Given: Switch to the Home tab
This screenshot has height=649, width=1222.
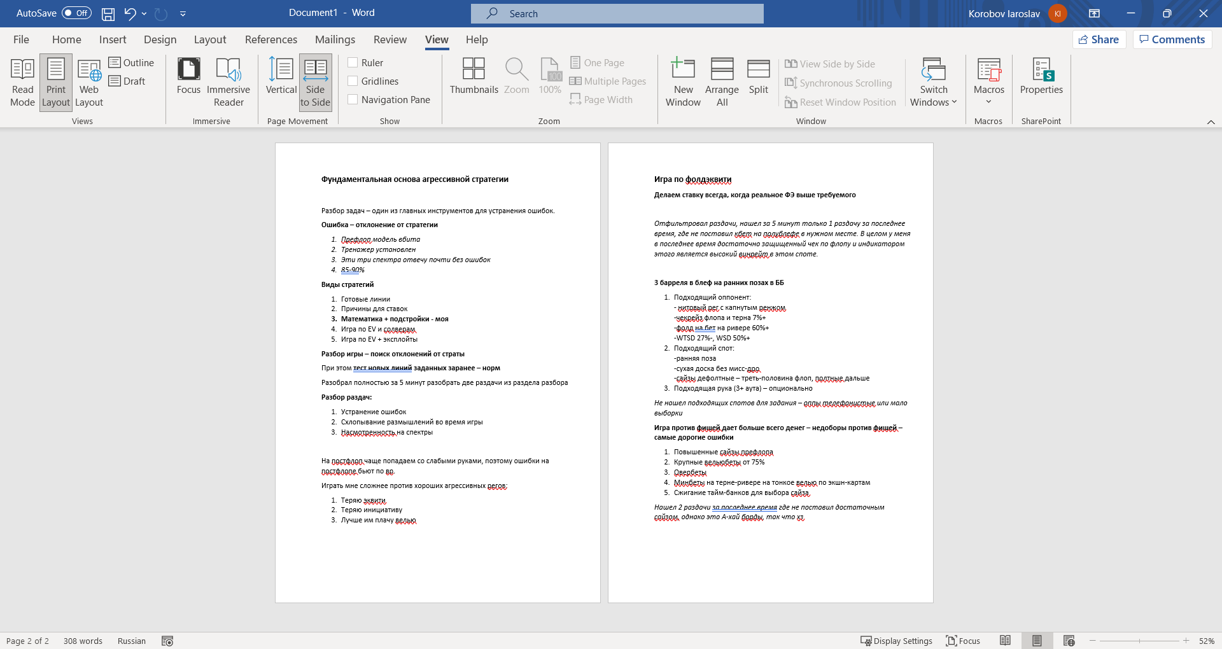Looking at the screenshot, I should (x=67, y=39).
